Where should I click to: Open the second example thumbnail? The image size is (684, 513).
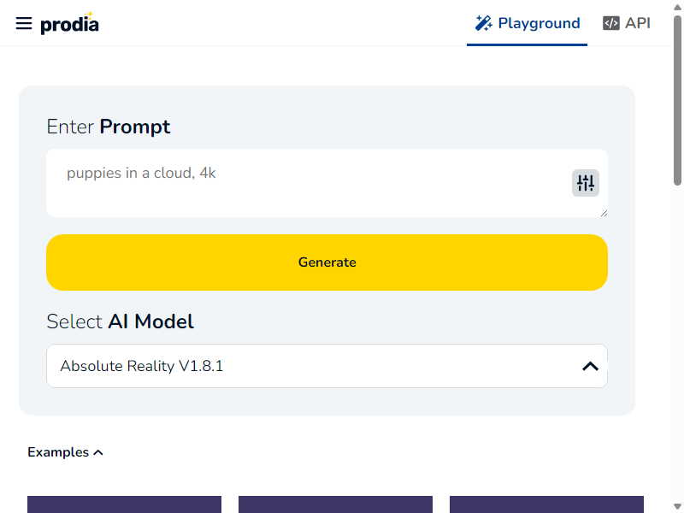point(335,504)
